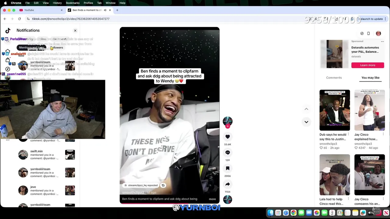Open the profile avatar menu on TikTok
390x219 pixels.
pyautogui.click(x=378, y=33)
